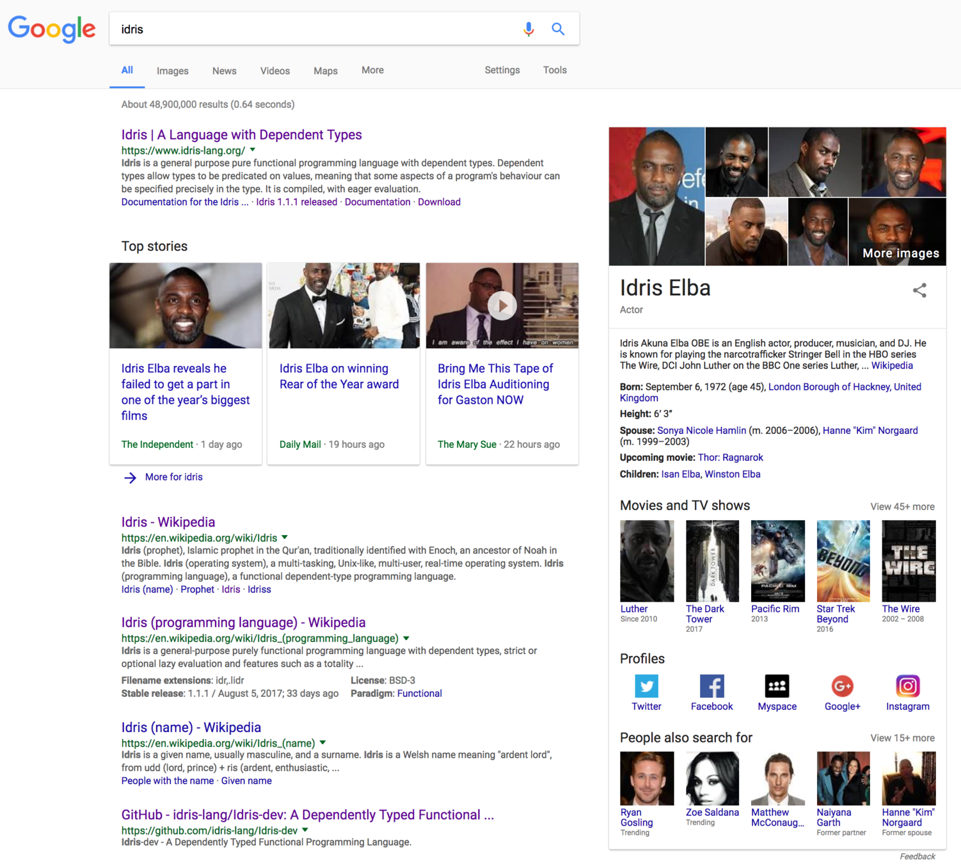Click the Download sitelink
Screen dimensions: 961x864
(x=439, y=202)
